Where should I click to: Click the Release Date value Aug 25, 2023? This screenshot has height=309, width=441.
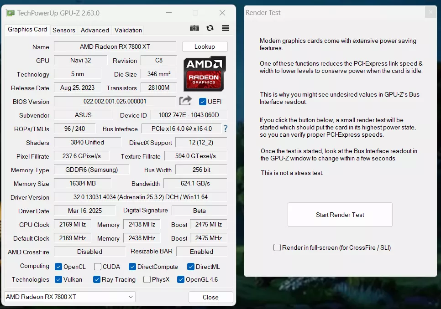pos(77,88)
